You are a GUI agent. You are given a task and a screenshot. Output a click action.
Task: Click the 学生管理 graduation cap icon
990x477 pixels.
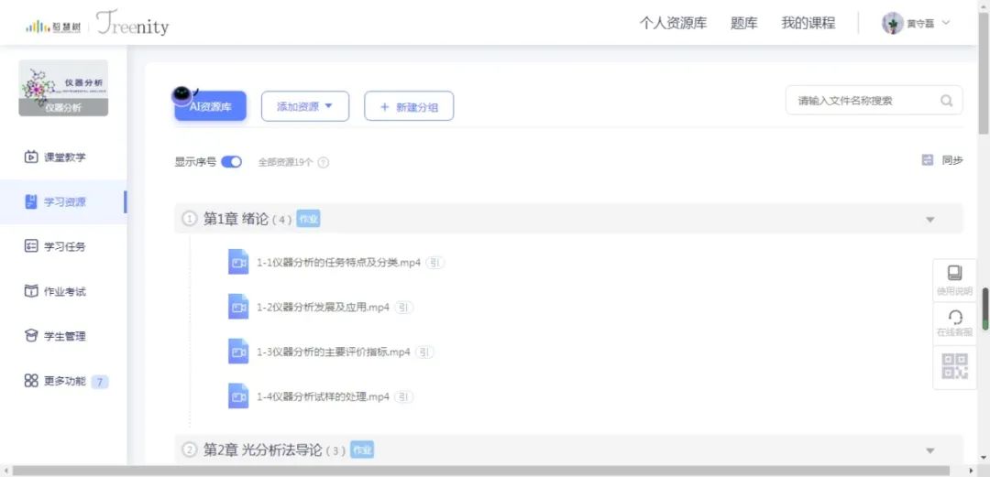(31, 336)
